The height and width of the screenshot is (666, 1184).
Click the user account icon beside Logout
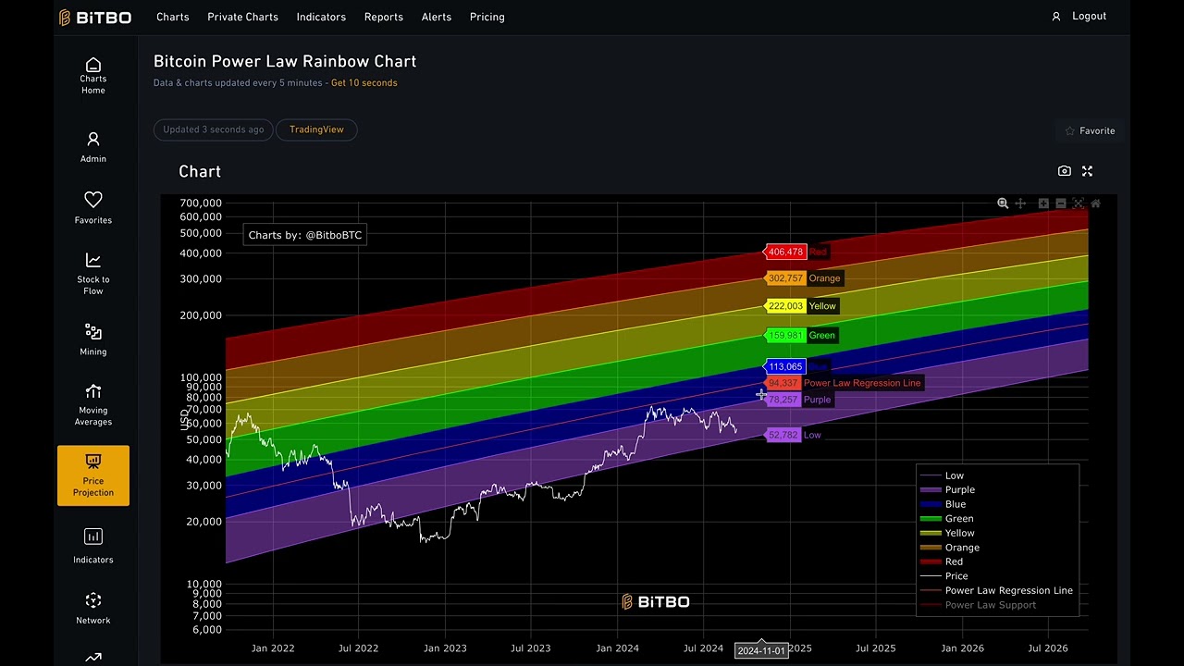(x=1055, y=17)
